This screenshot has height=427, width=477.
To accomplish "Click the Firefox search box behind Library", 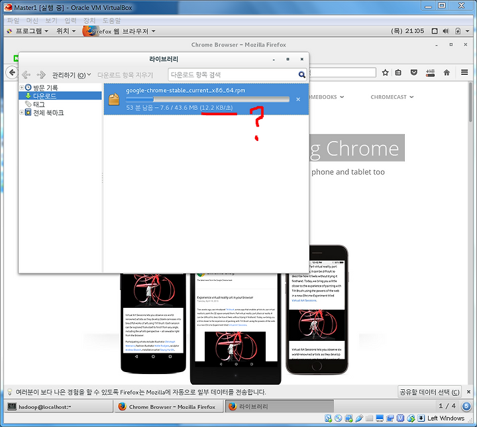I will (x=343, y=72).
